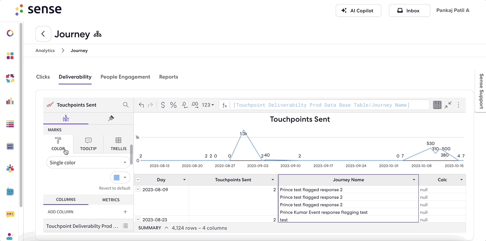Screen dimensions: 486x241
Task: Expand the SUMMARY bar chevron
Action: pyautogui.click(x=166, y=228)
